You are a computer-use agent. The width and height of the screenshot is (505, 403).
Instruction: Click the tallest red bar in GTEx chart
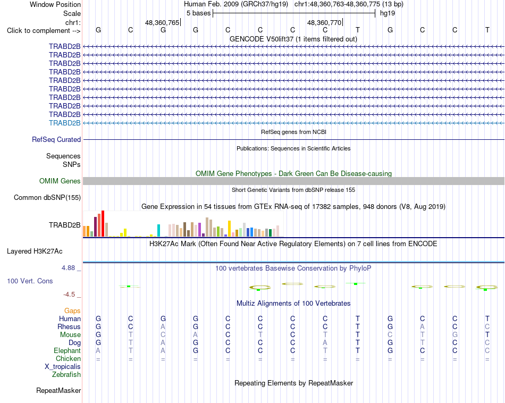pyautogui.click(x=103, y=224)
